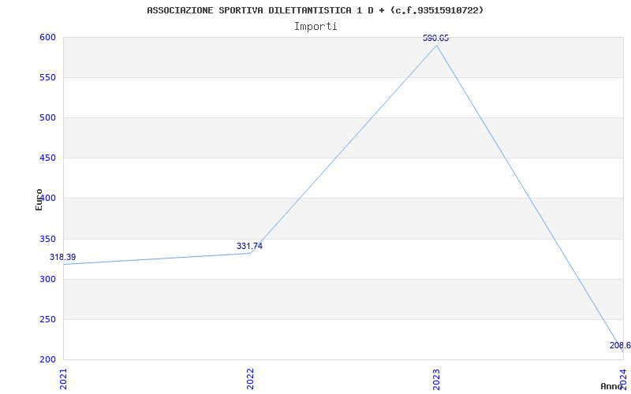Select the 200 y-axis tick label
Image resolution: width=631 pixels, height=394 pixels.
point(47,360)
